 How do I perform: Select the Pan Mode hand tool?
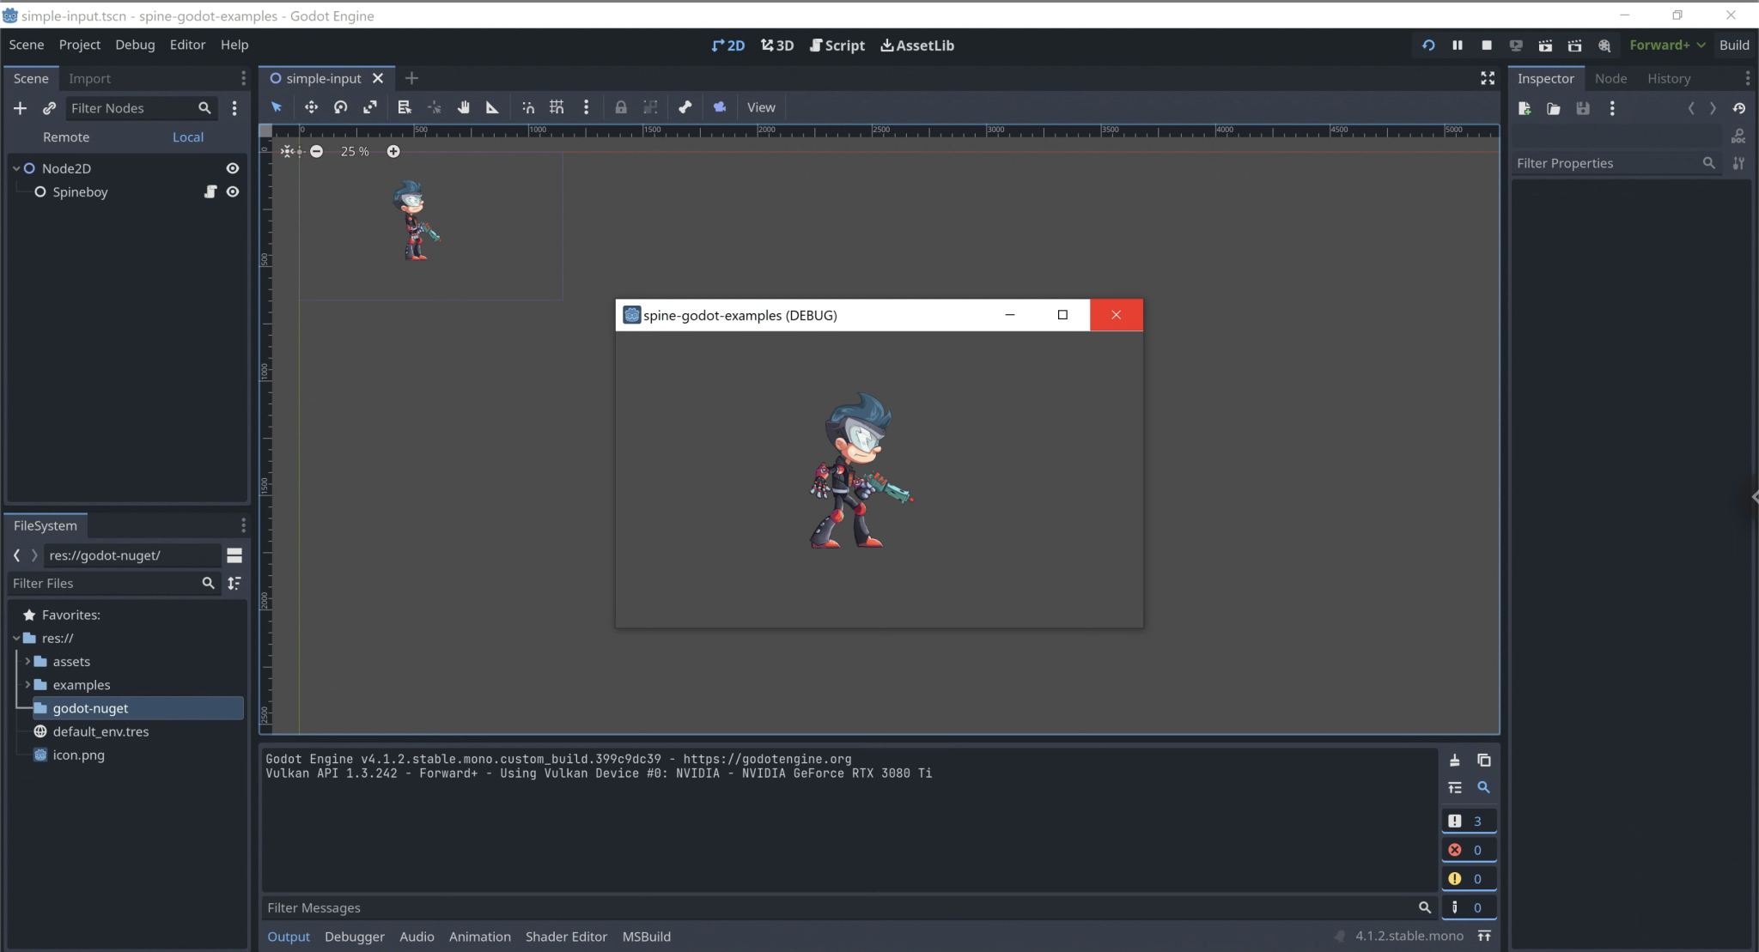point(464,107)
